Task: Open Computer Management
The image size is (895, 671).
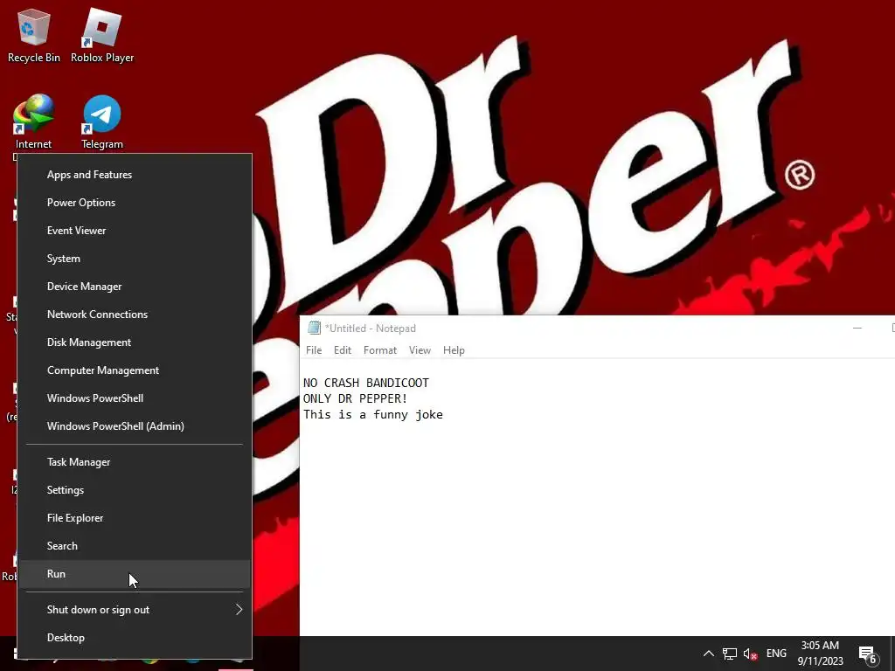Action: pos(135,370)
